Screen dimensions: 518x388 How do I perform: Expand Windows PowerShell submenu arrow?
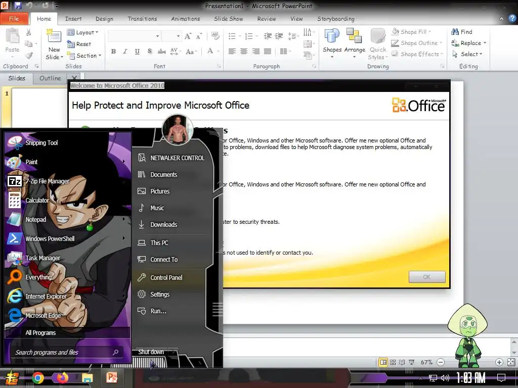(x=124, y=238)
